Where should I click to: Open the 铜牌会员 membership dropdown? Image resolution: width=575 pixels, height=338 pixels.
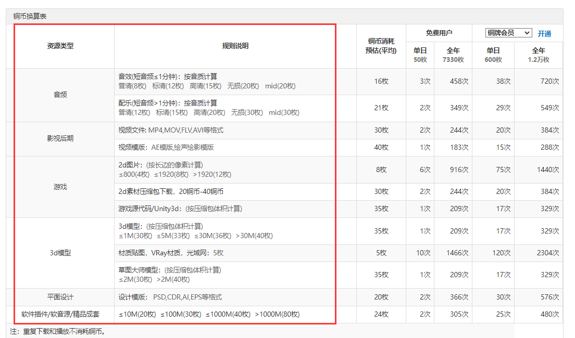508,33
